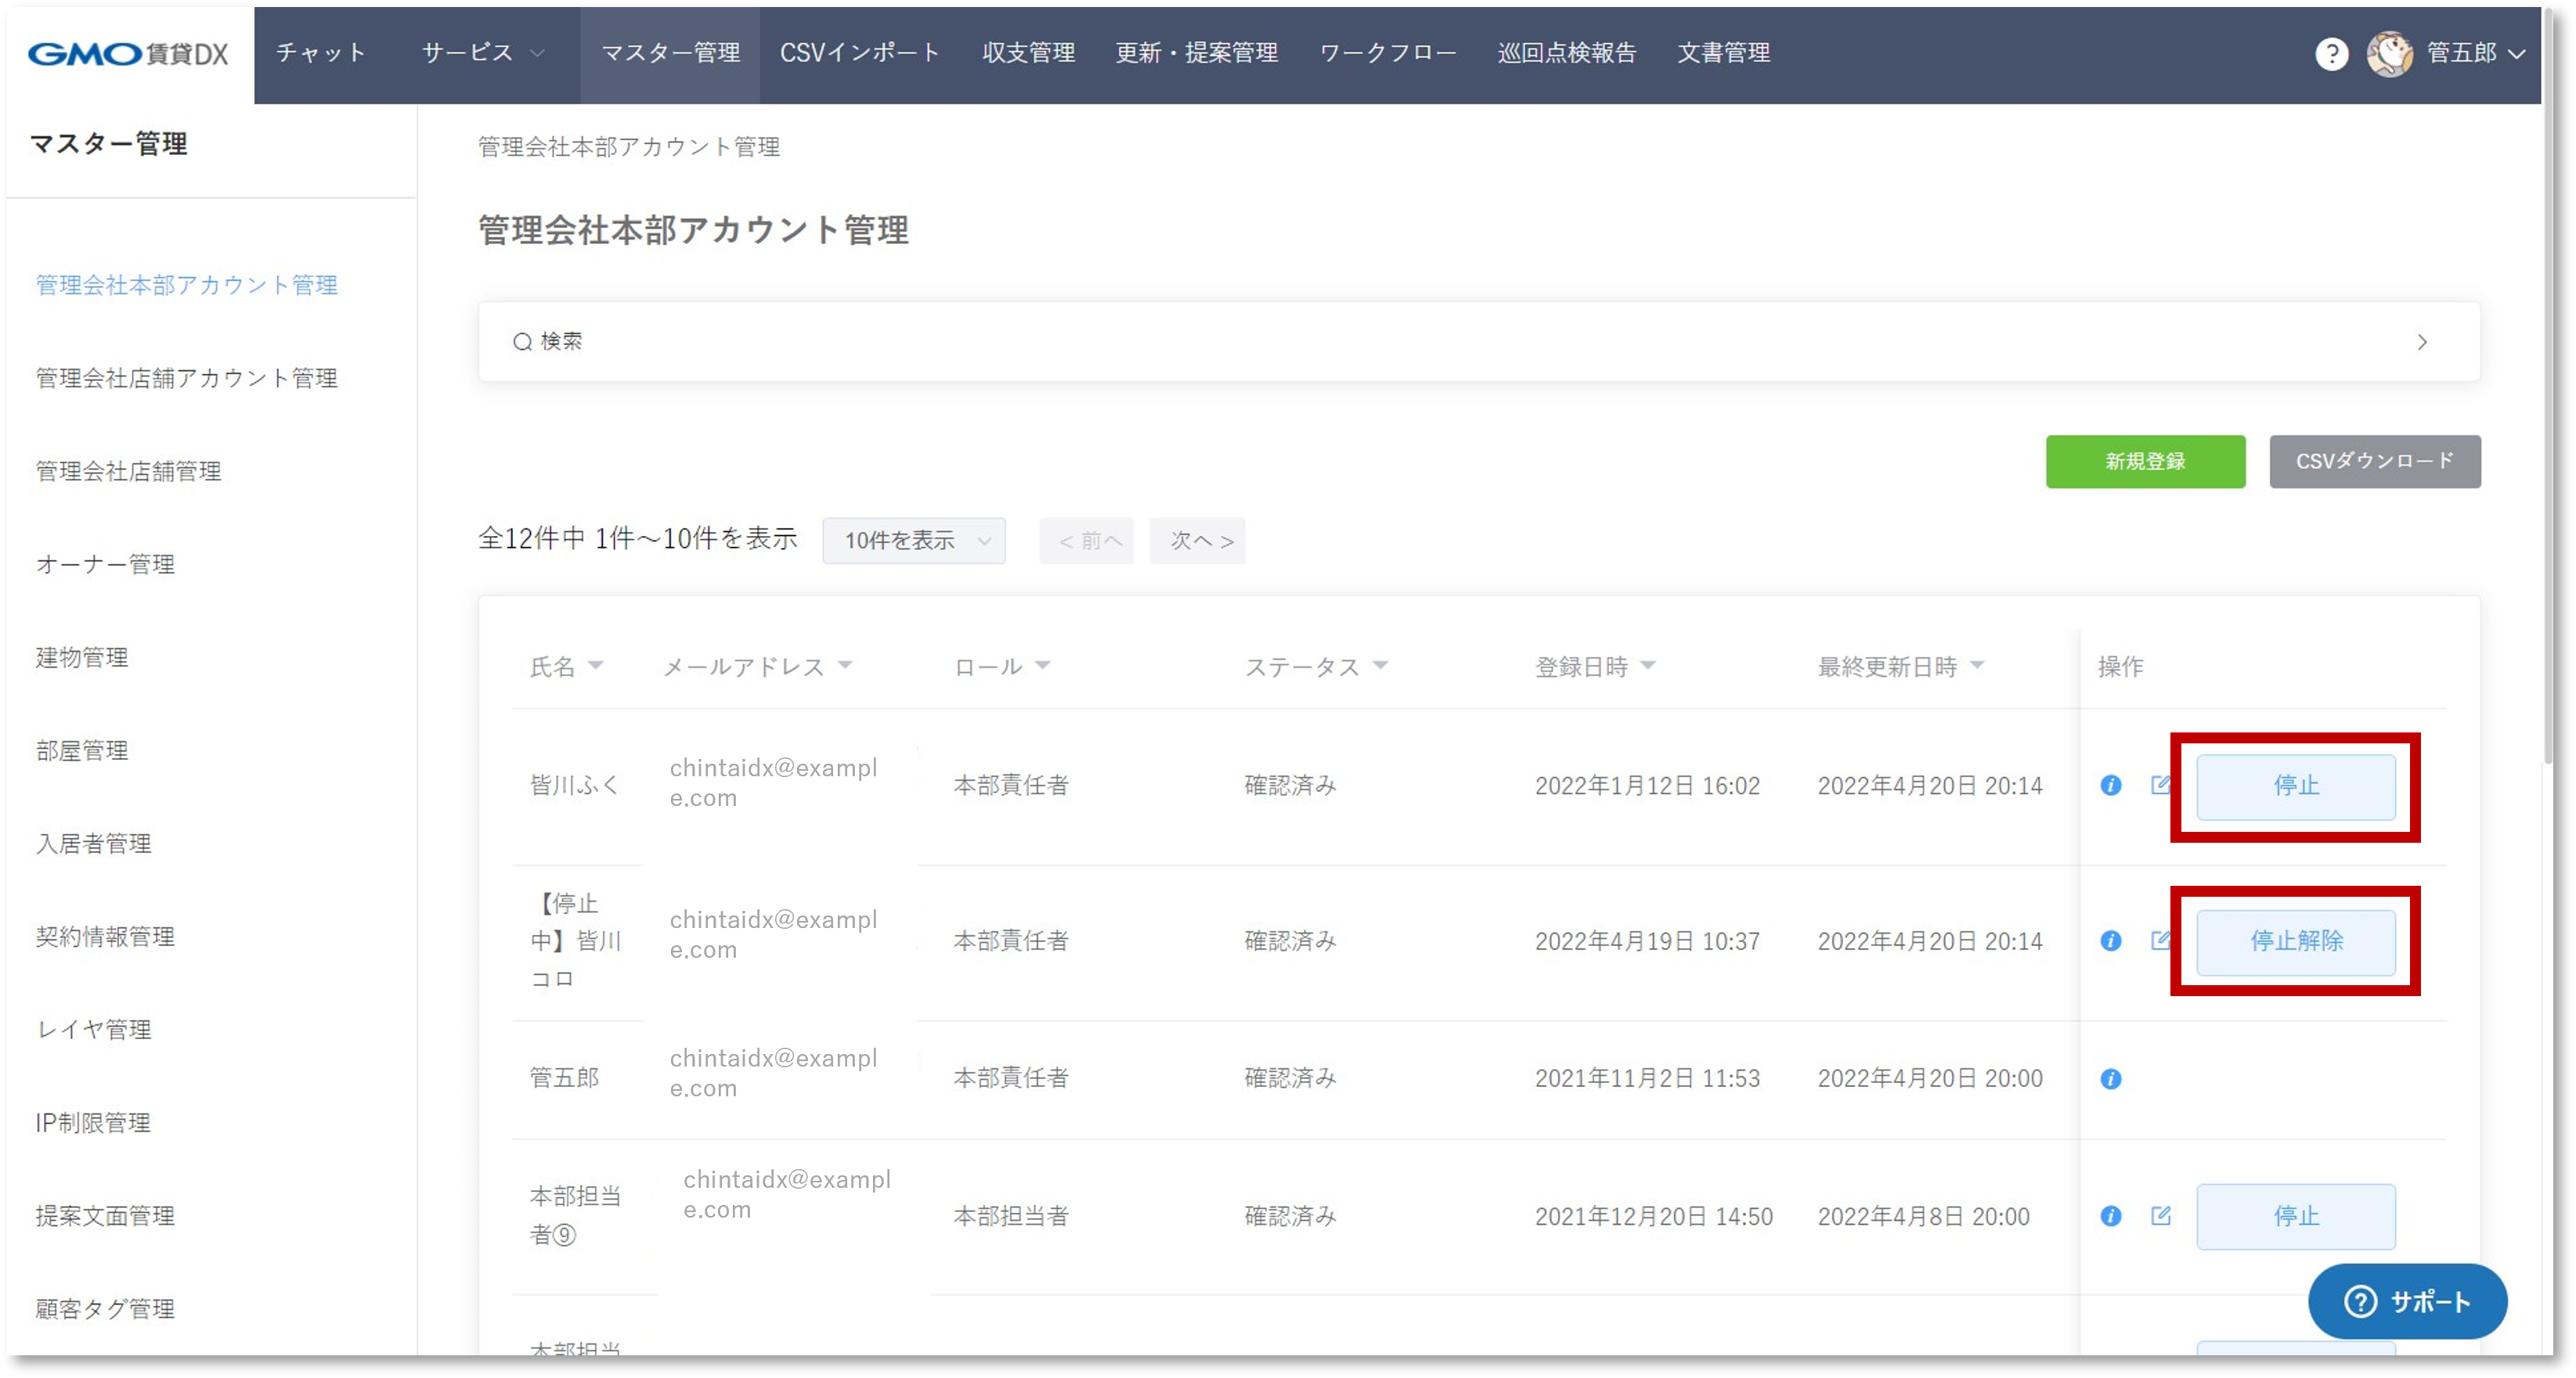Click the help question mark icon
Image resolution: width=2576 pixels, height=1378 pixels.
[x=2331, y=53]
